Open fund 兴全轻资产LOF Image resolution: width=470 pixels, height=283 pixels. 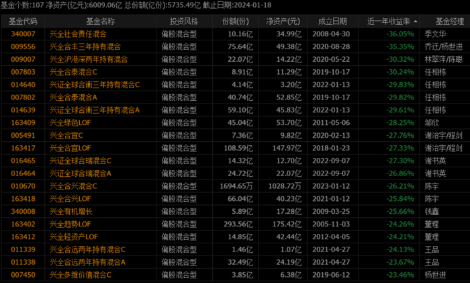pos(74,237)
